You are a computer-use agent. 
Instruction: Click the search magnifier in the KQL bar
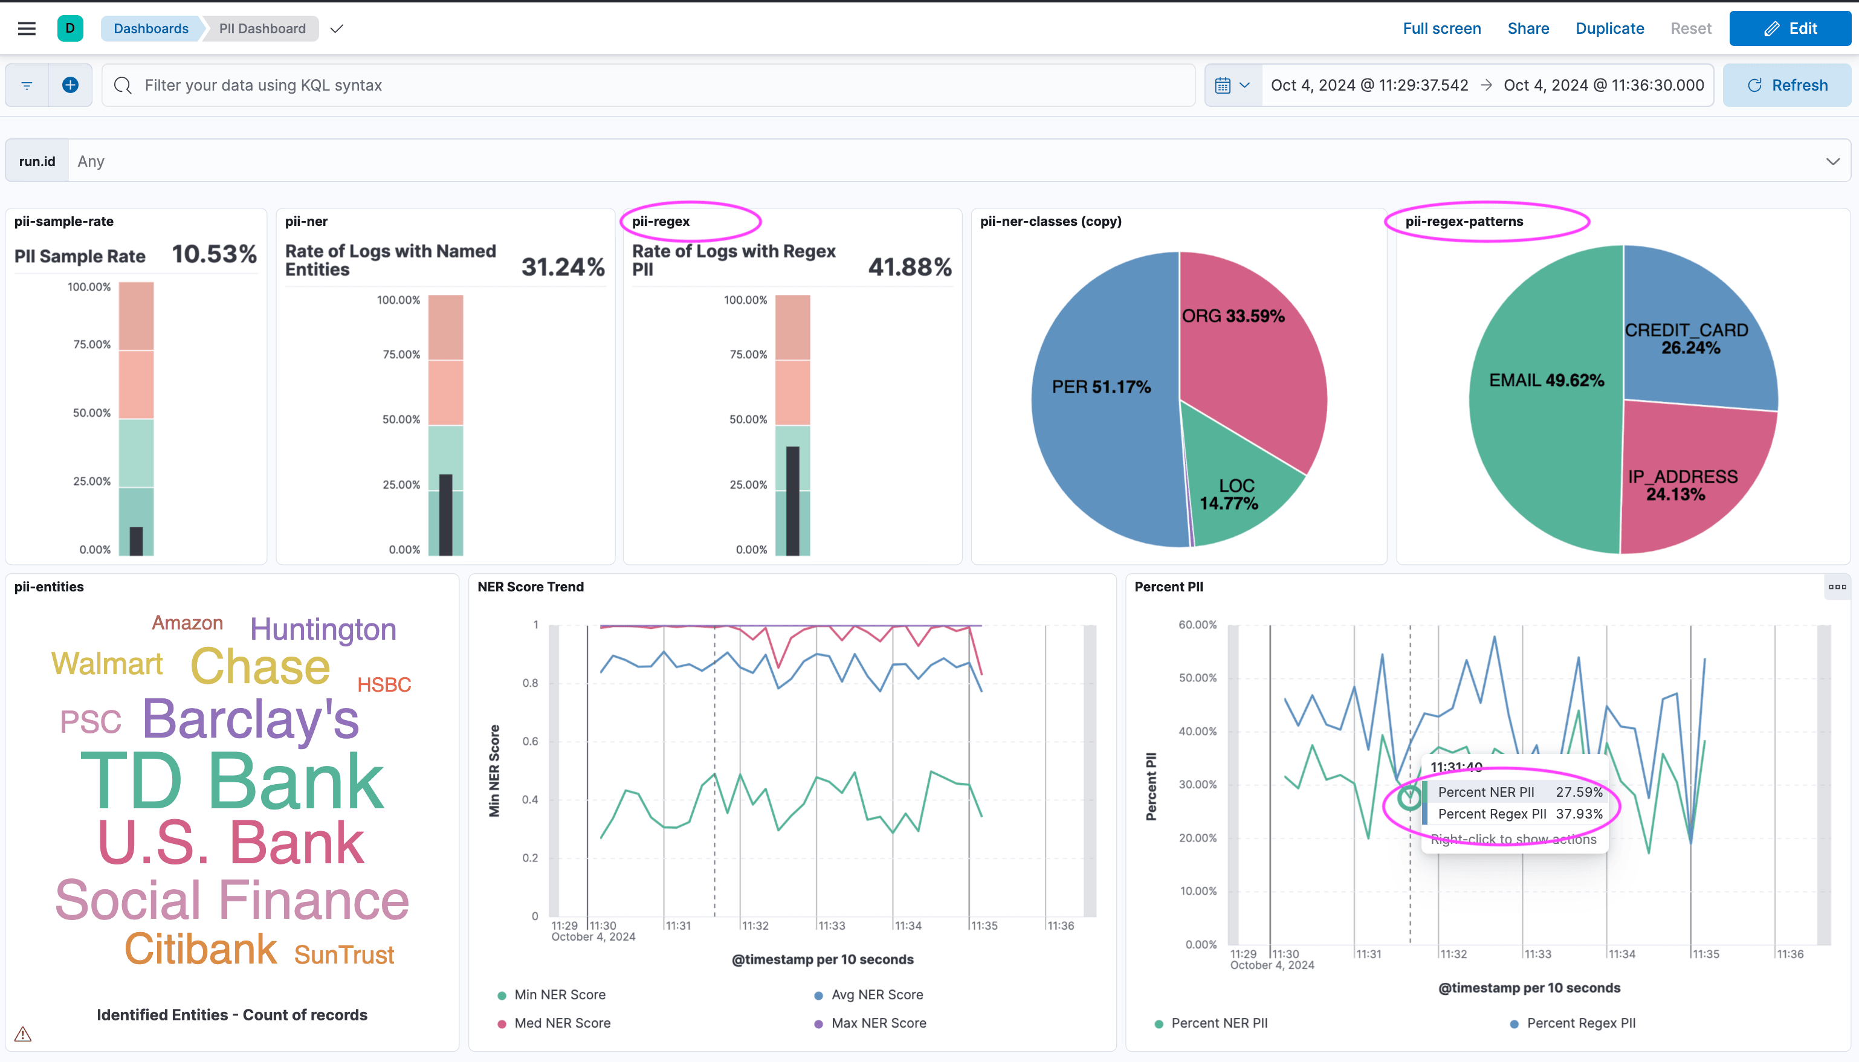[x=123, y=85]
